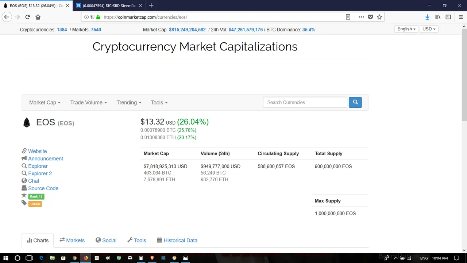Open the Announcement link
This screenshot has width=467, height=263.
click(x=46, y=159)
